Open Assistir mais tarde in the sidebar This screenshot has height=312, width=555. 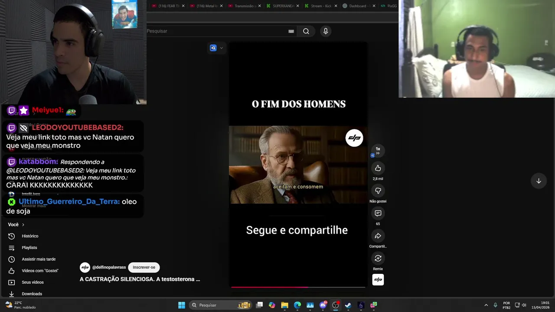39,259
